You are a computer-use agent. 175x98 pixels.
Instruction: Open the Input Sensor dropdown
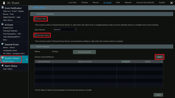pos(65,29)
